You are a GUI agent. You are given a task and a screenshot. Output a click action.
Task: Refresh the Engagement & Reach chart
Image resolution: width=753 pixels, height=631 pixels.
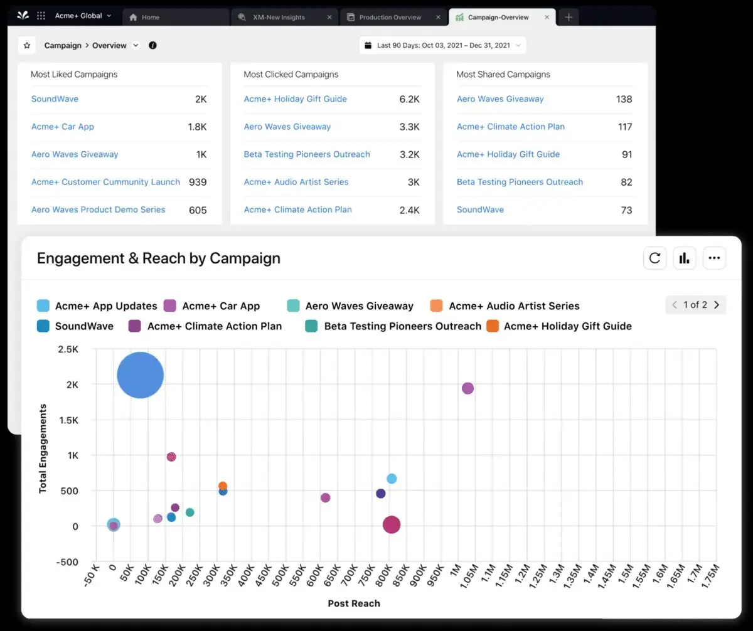pyautogui.click(x=654, y=258)
